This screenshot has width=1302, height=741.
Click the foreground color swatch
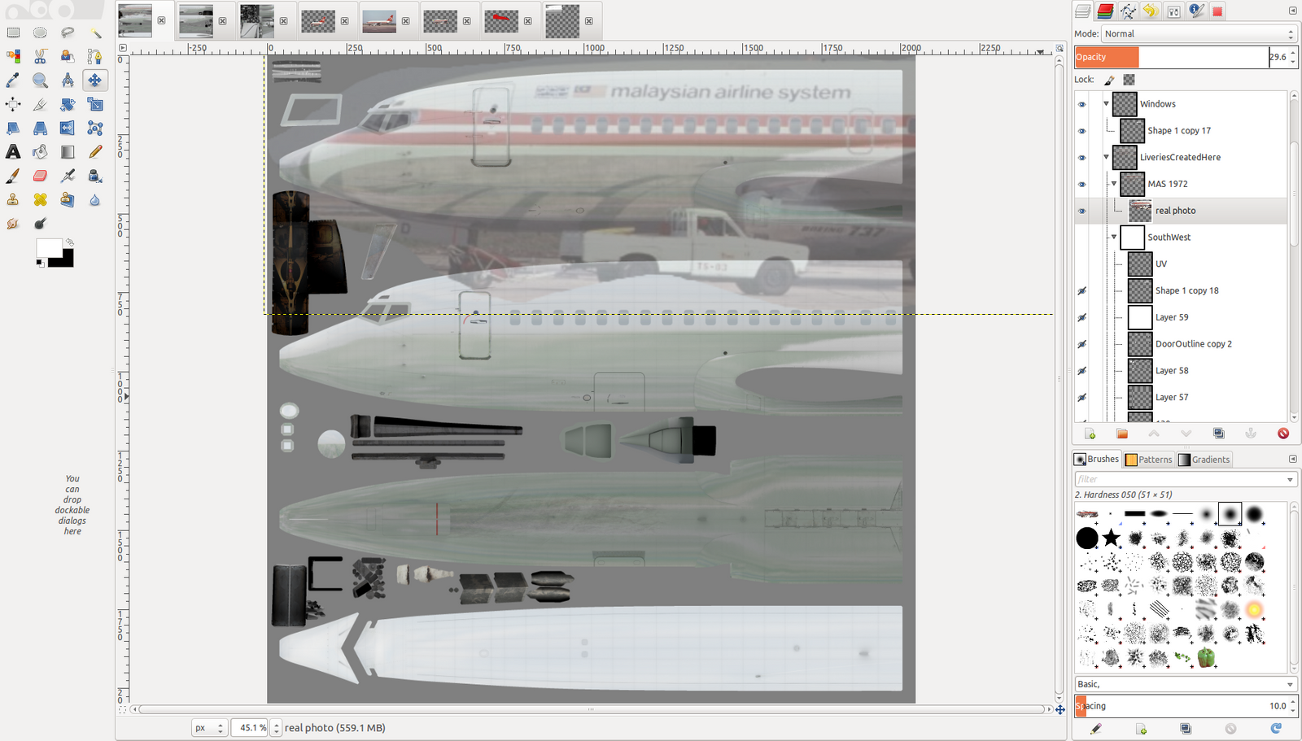(x=48, y=248)
